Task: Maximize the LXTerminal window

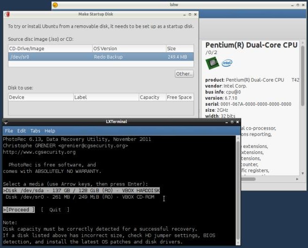Action: (232, 122)
